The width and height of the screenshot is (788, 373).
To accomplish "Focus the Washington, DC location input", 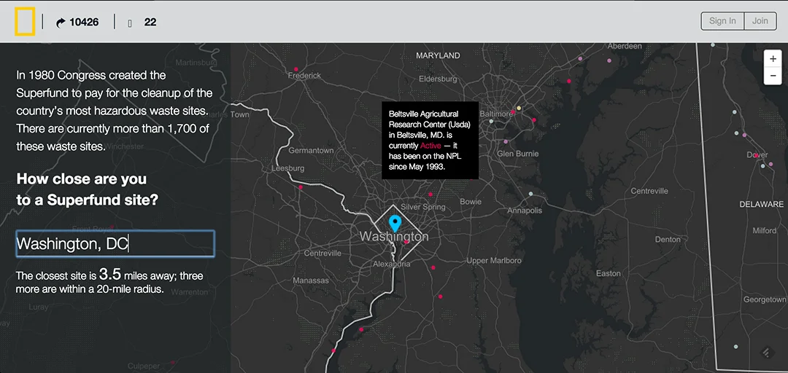I will pos(115,244).
